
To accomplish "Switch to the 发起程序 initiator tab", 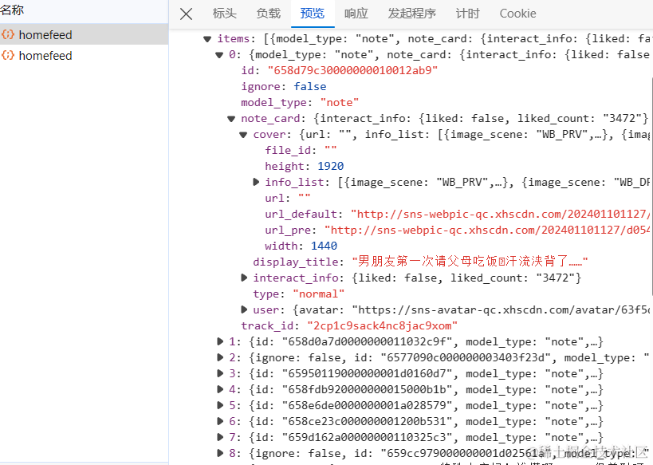I will (412, 14).
